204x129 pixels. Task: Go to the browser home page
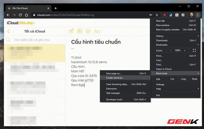pyautogui.click(x=26, y=15)
